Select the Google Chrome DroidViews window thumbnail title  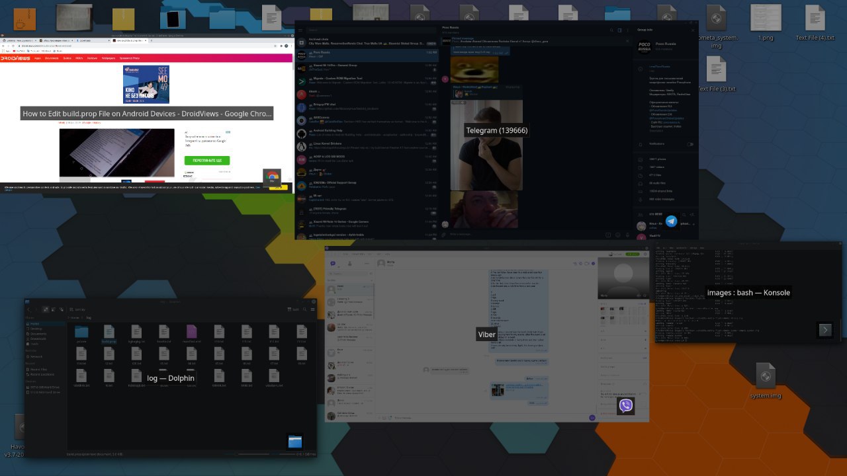click(147, 114)
